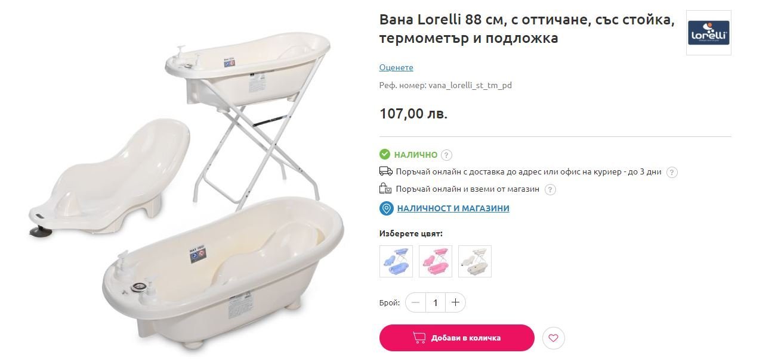This screenshot has height=359, width=778.
Task: Open НАЛИЧНОСТ И МАГАЗИНИ link
Action: (x=453, y=208)
